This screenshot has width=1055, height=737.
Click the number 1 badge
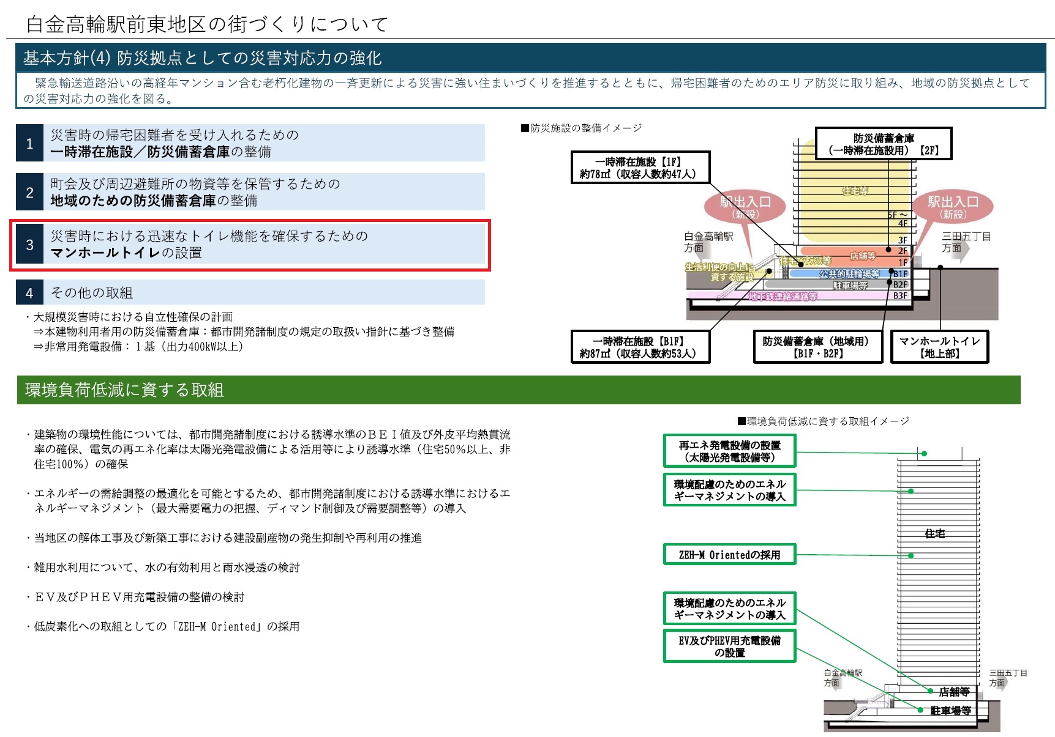click(29, 144)
